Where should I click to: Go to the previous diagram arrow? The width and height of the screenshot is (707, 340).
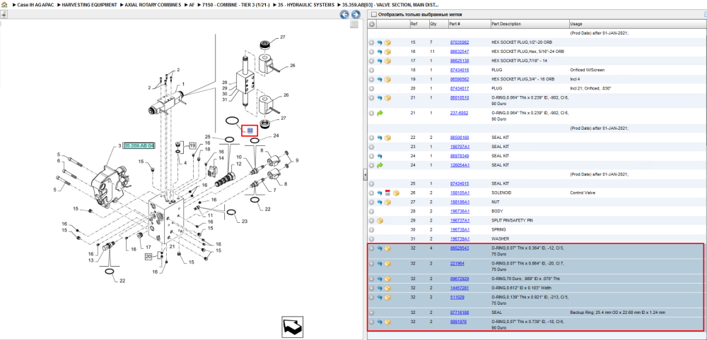344,14
